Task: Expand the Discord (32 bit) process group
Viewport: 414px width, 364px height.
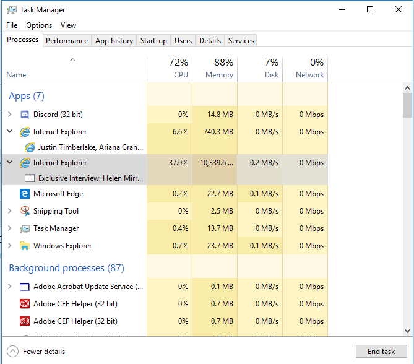Action: click(10, 115)
